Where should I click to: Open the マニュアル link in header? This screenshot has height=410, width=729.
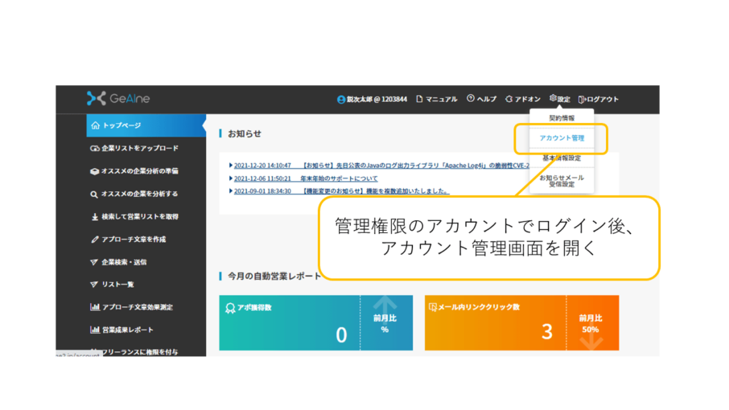(437, 100)
